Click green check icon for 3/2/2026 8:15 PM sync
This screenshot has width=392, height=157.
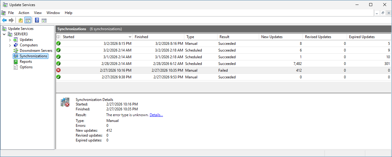coord(58,44)
